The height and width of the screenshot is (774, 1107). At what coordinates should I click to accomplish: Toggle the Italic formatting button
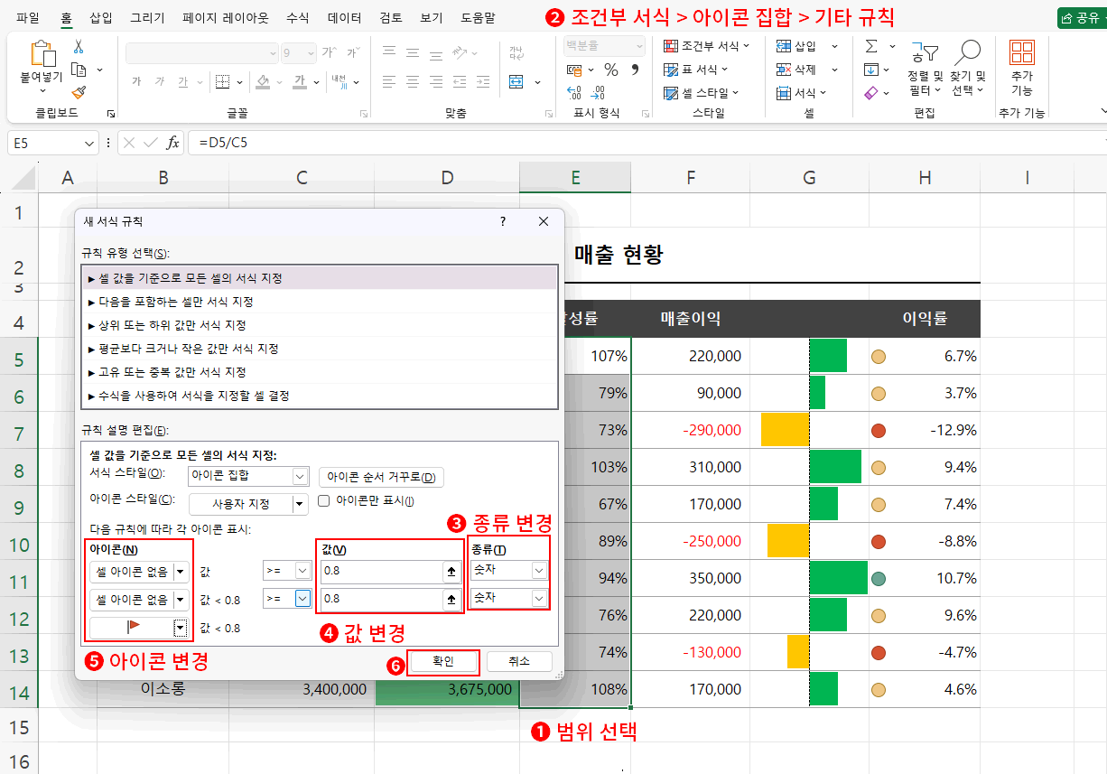160,81
